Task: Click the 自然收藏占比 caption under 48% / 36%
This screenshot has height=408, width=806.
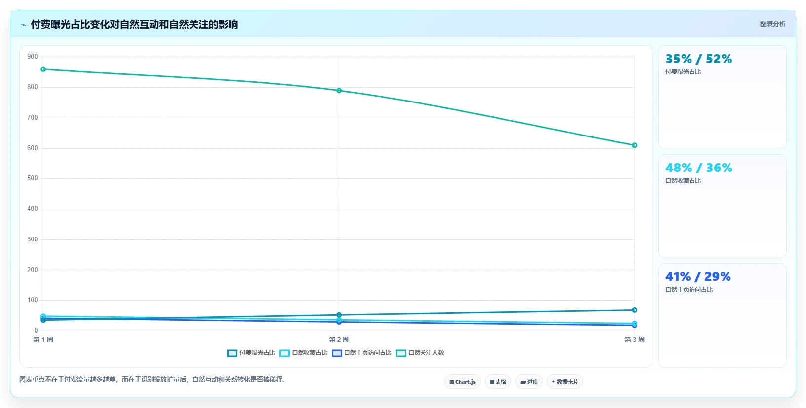Action: (683, 181)
